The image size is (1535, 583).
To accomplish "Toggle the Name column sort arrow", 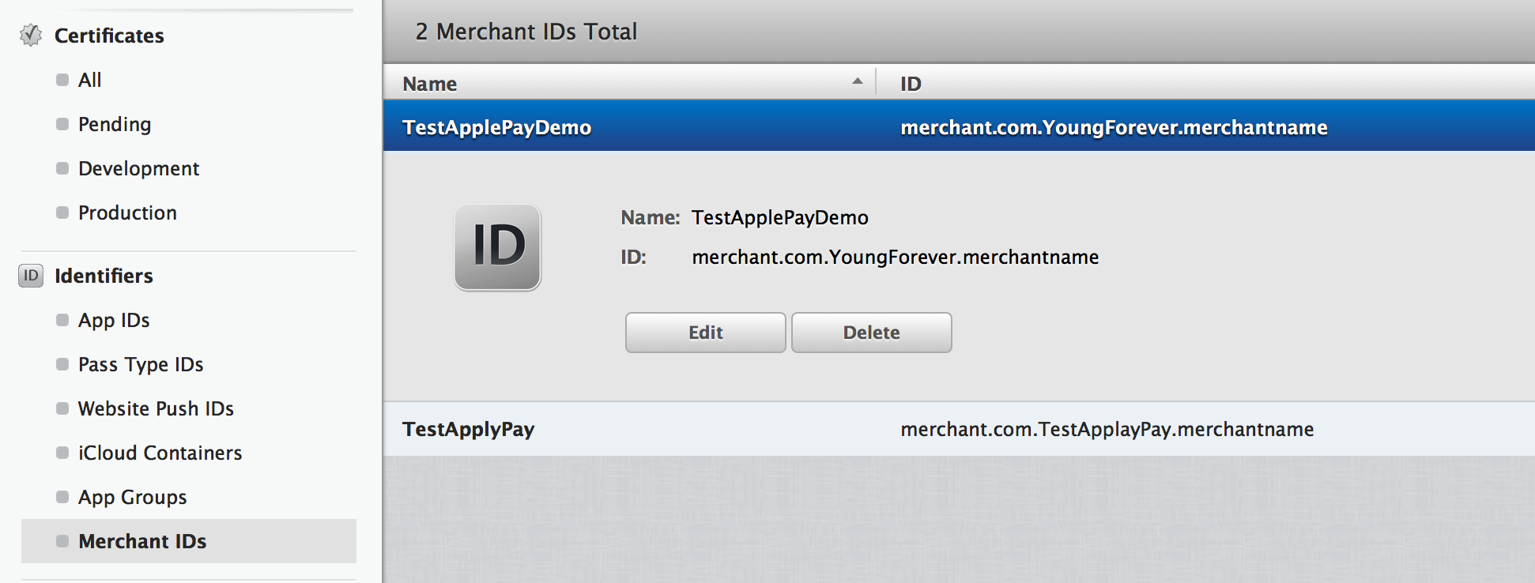I will [858, 81].
